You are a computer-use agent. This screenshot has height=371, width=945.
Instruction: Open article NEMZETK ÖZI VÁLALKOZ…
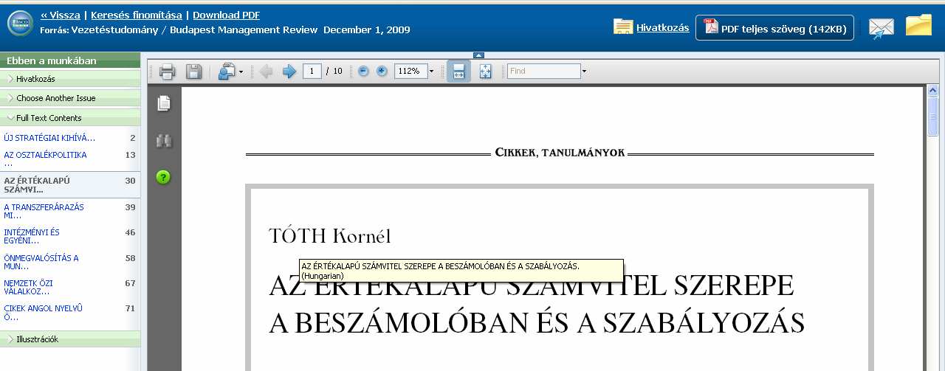[28, 288]
